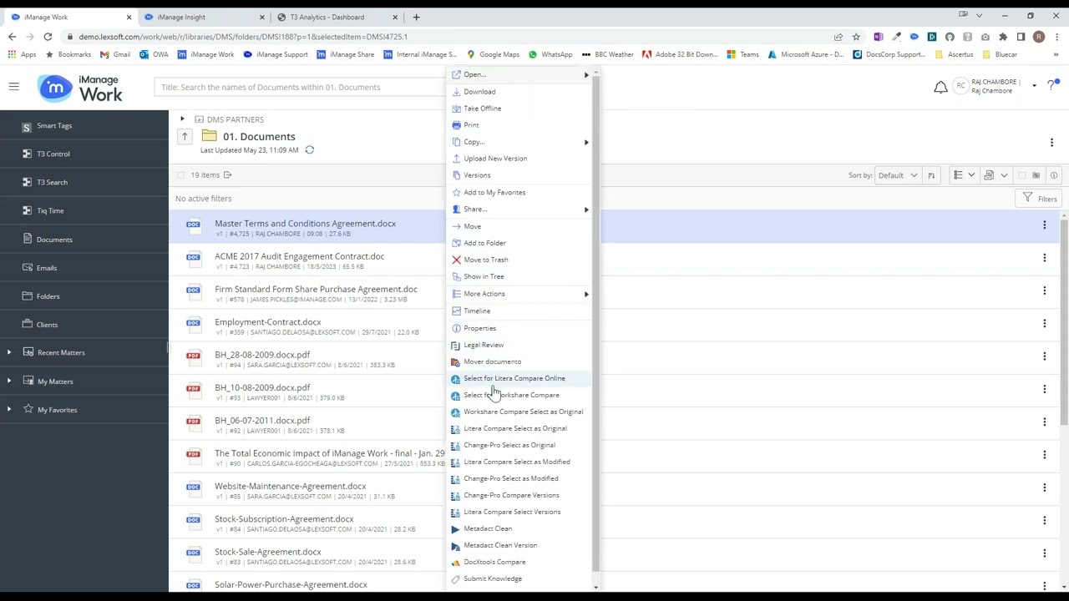Screen dimensions: 1069x601
Task: Open kebab menu for Master Terms and Conditions Agreement row
Action: pos(1044,225)
